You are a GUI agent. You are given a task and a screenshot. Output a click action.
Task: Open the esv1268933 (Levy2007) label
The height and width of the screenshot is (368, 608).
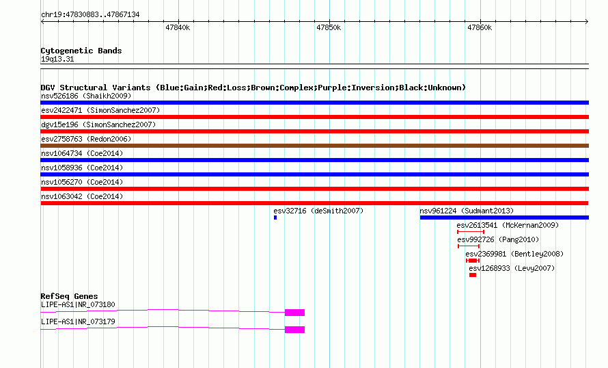pos(512,268)
